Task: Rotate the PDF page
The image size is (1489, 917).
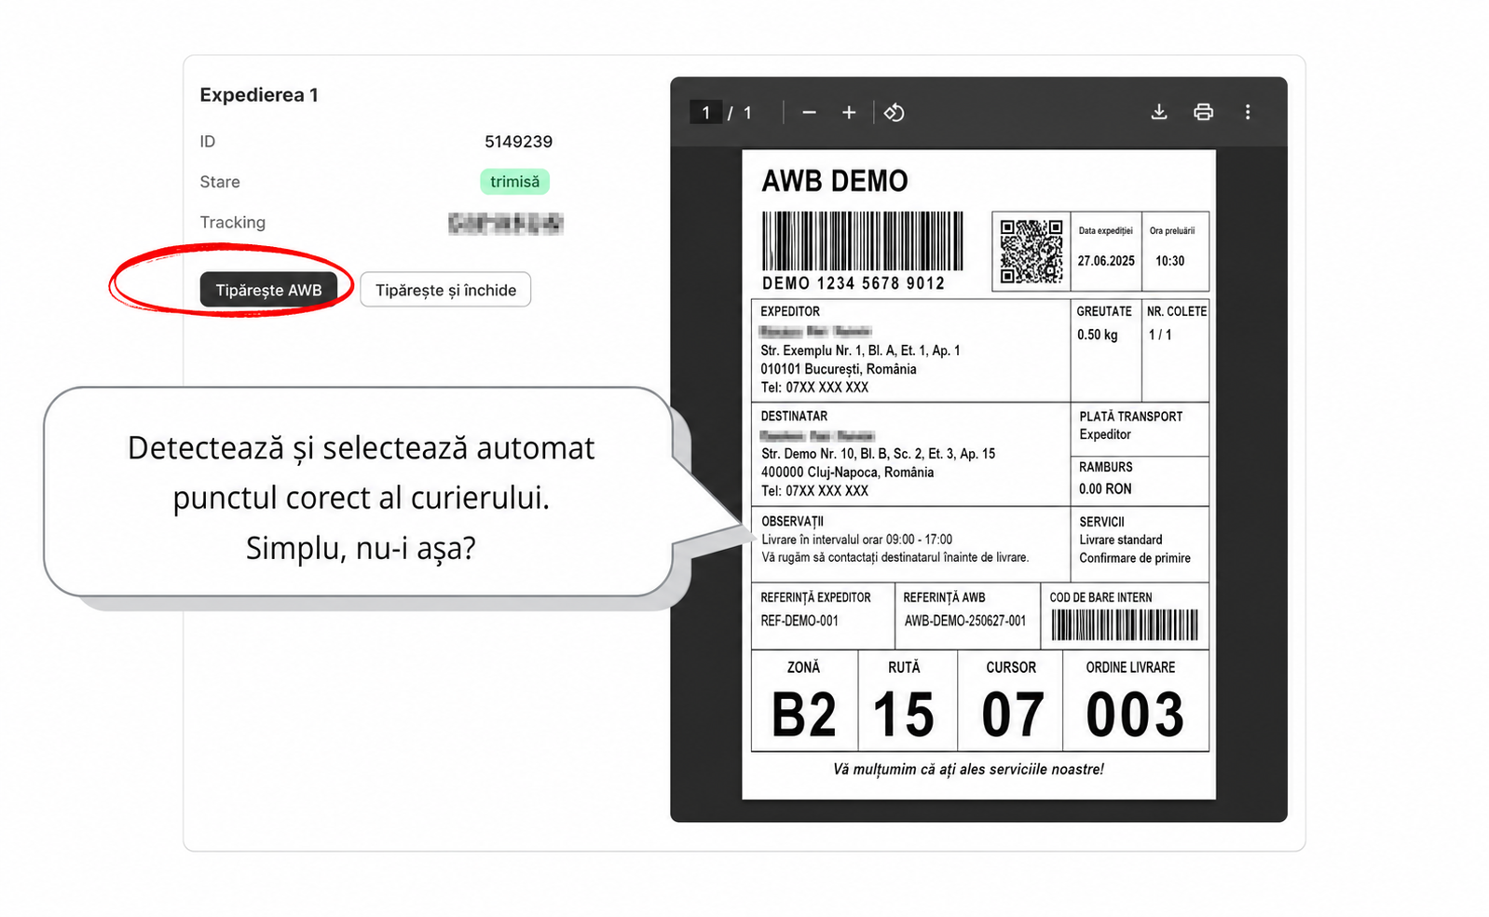Action: (895, 113)
